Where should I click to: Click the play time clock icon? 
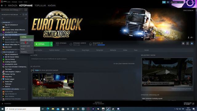71,44
